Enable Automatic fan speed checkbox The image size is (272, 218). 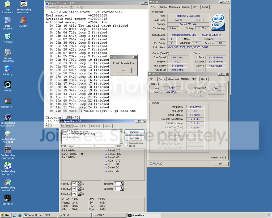click(126, 145)
